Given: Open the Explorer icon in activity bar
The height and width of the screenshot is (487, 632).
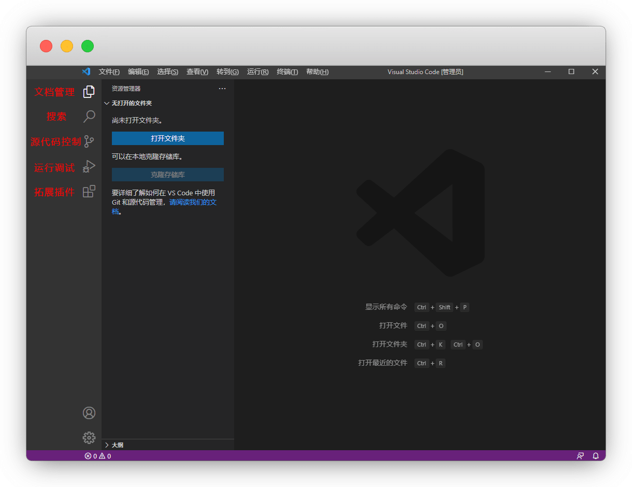Looking at the screenshot, I should point(89,92).
